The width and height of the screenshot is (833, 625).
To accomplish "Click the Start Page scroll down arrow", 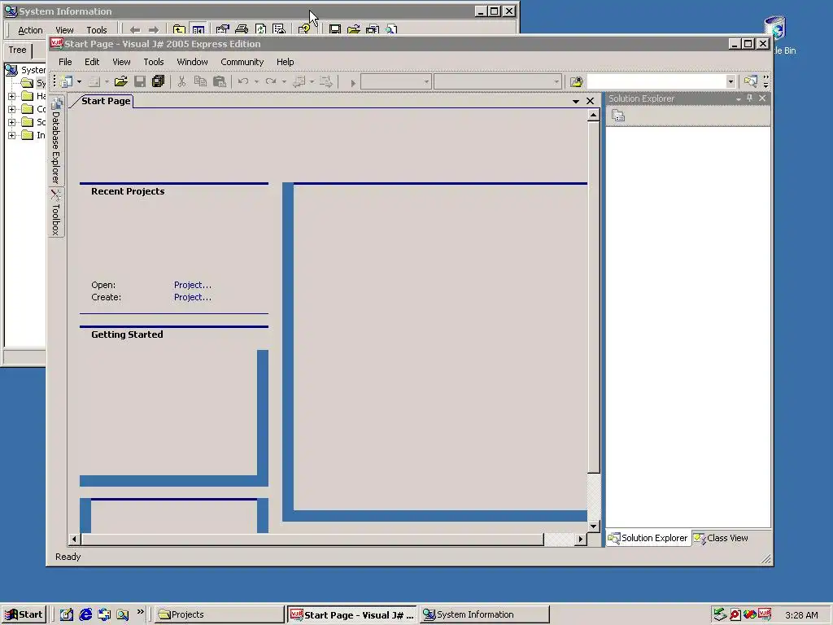I will (x=593, y=527).
